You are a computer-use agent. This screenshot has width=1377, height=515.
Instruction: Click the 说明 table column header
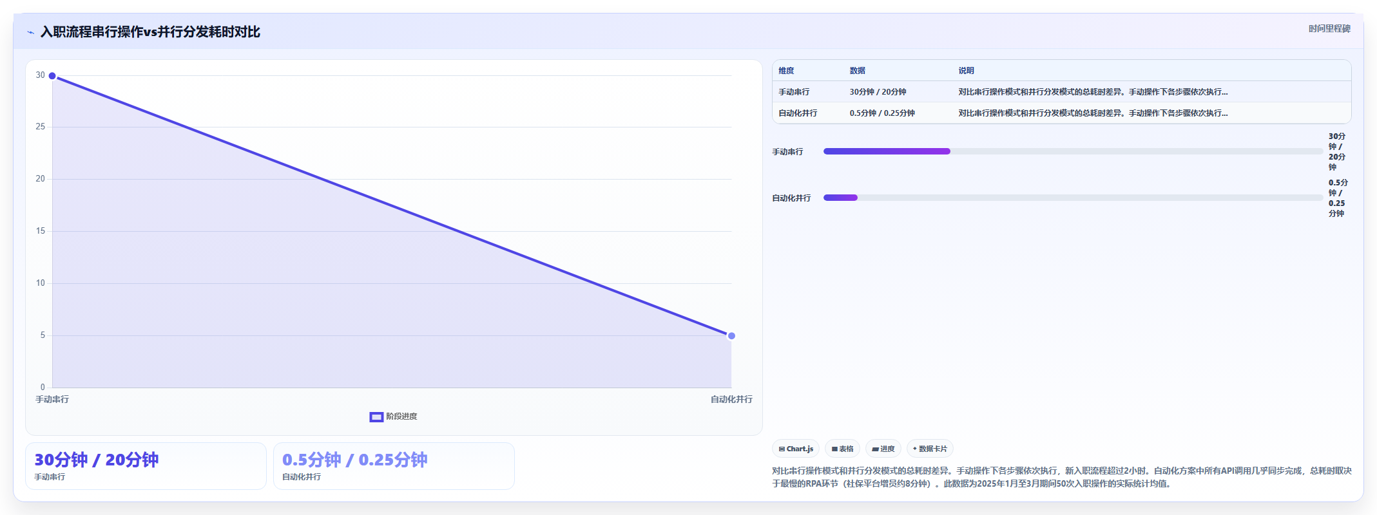(x=966, y=71)
